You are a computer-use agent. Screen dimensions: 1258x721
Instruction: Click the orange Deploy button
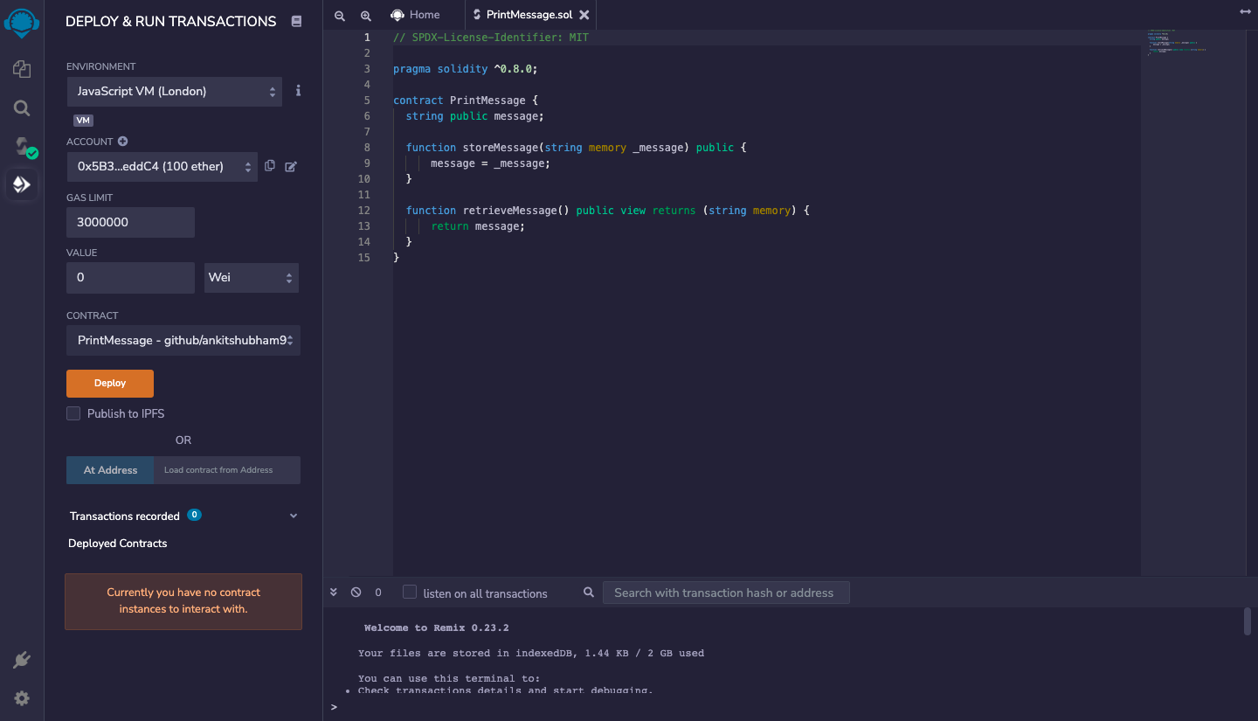pyautogui.click(x=110, y=383)
